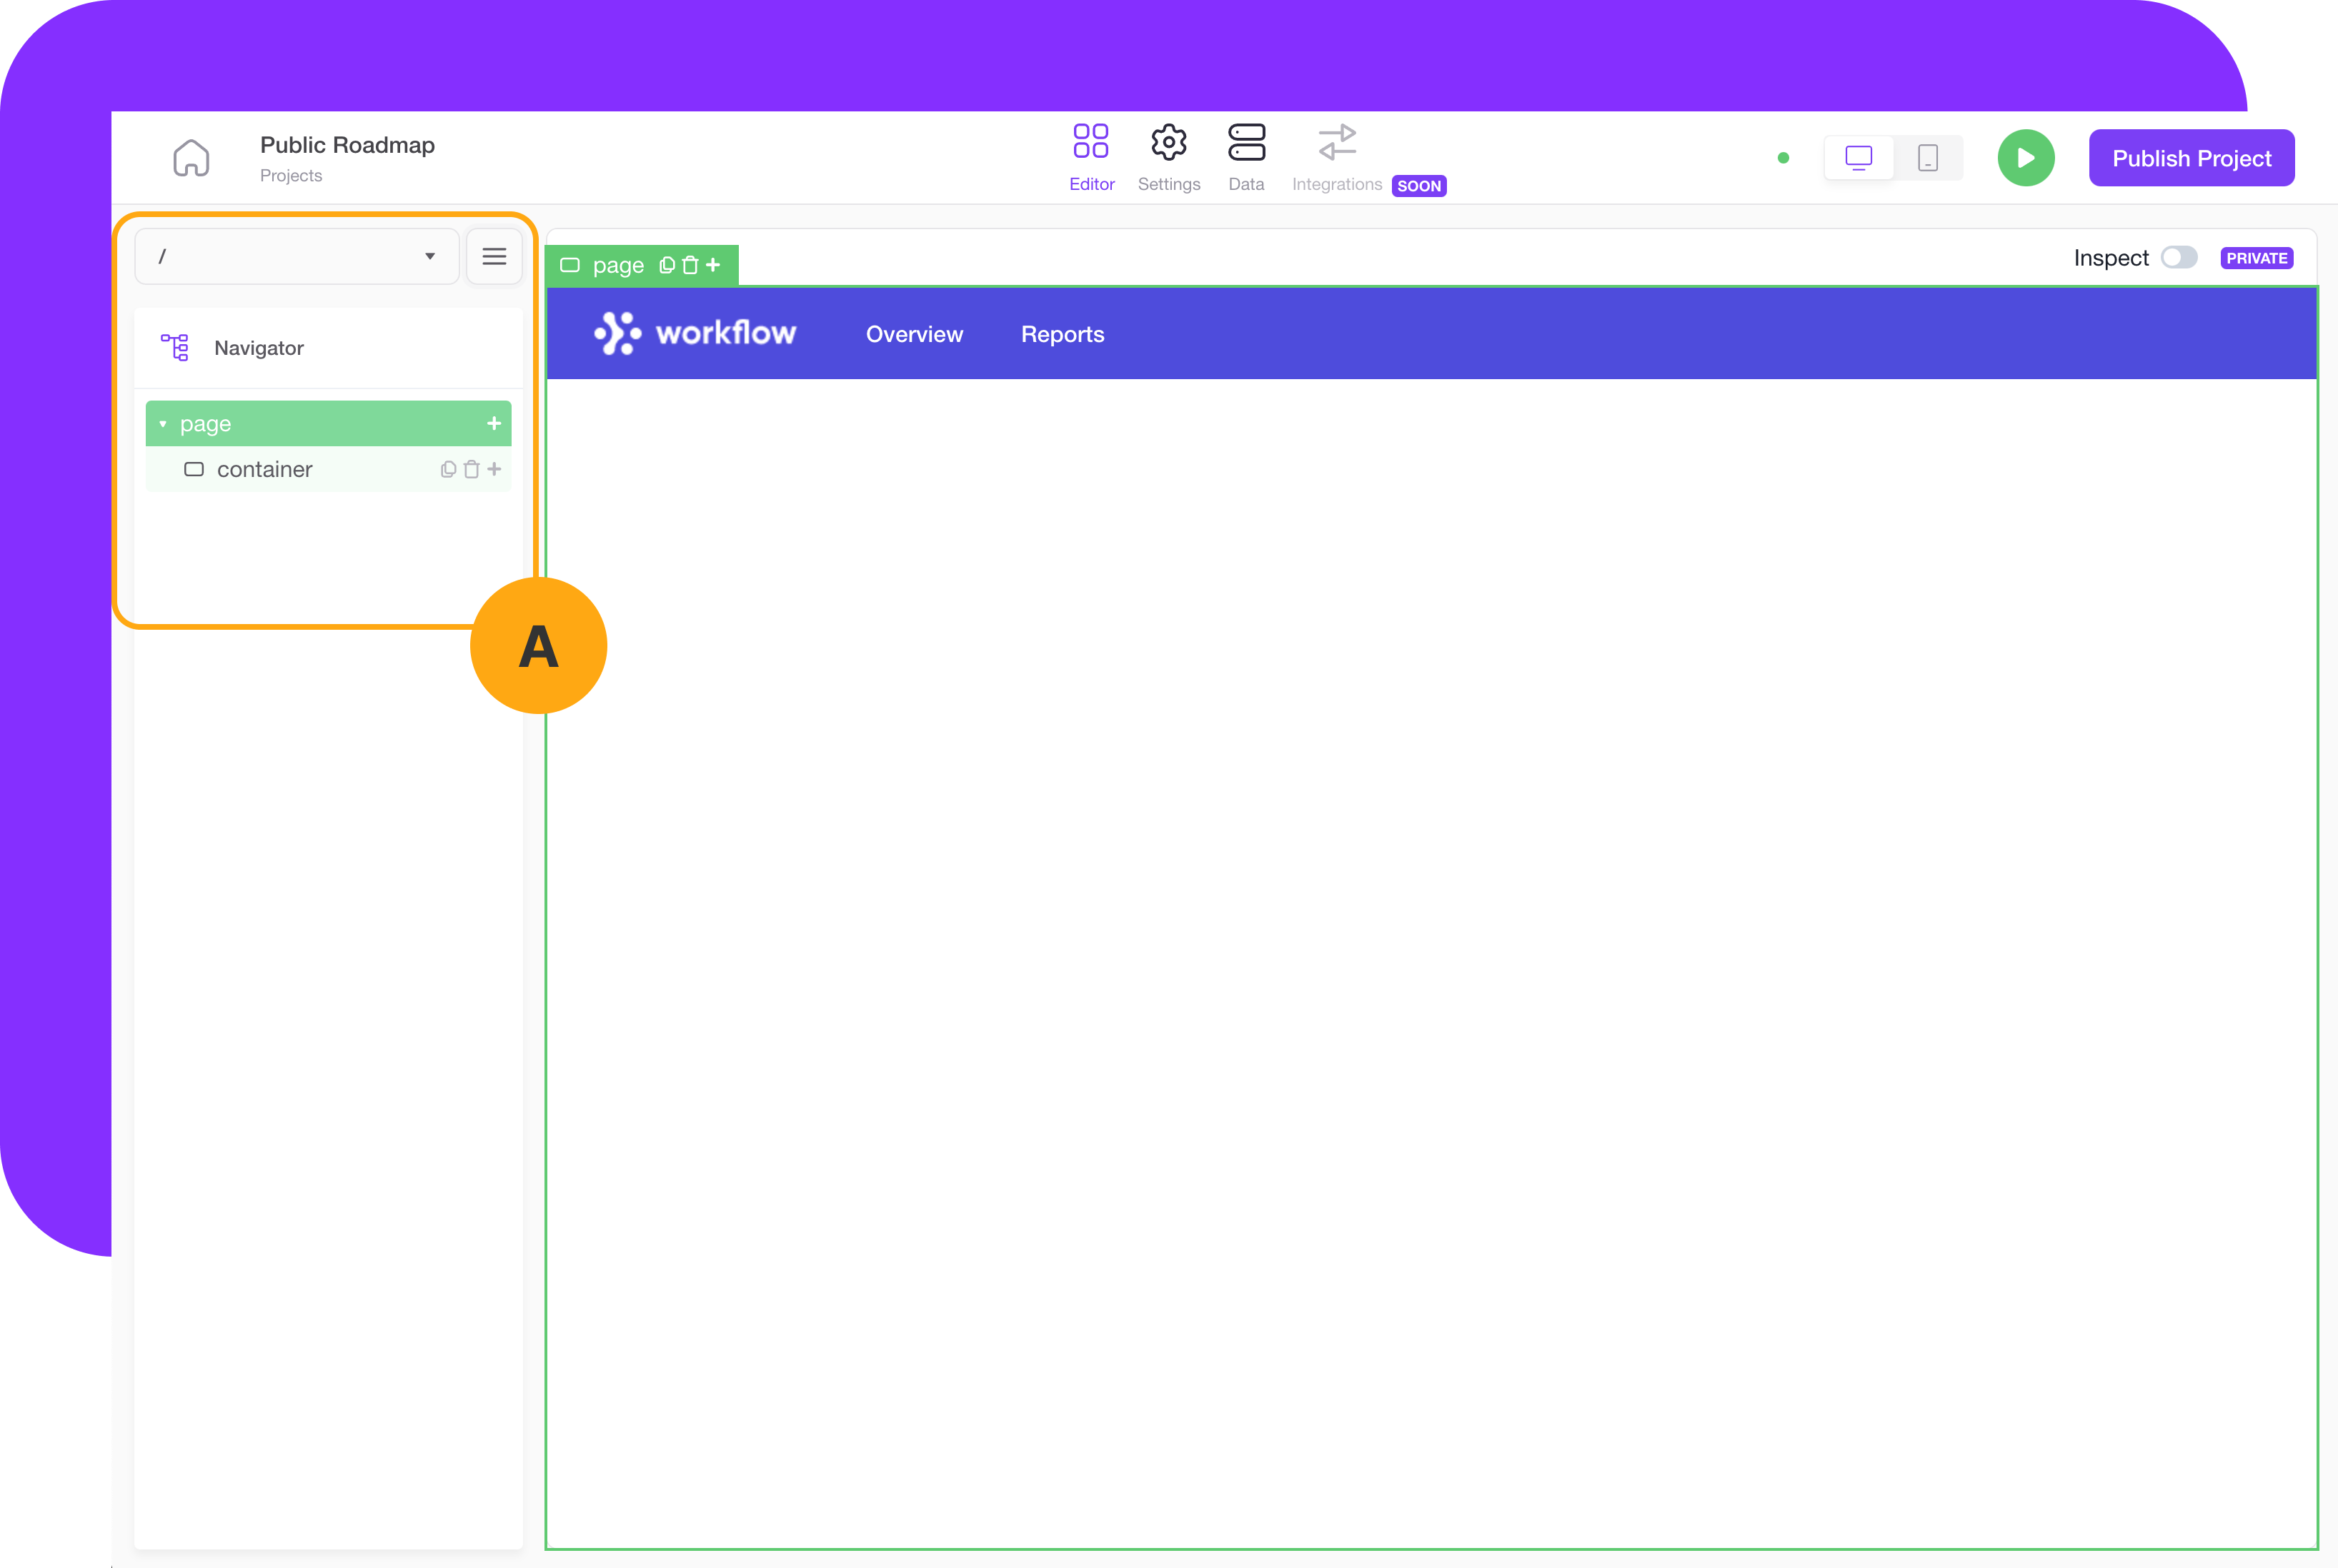Click the Navigator tree icon

click(175, 348)
